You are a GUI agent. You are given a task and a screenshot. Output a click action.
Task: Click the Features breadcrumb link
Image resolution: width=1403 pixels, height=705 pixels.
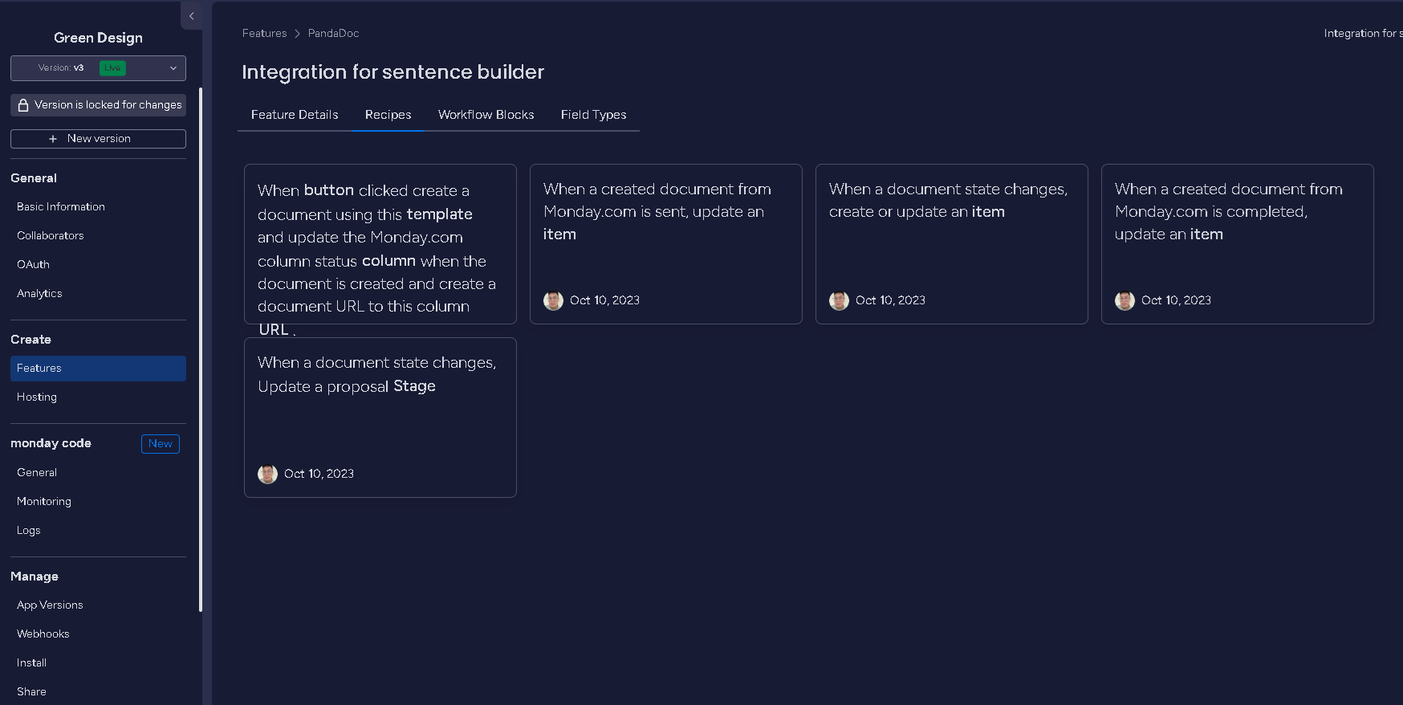click(265, 33)
